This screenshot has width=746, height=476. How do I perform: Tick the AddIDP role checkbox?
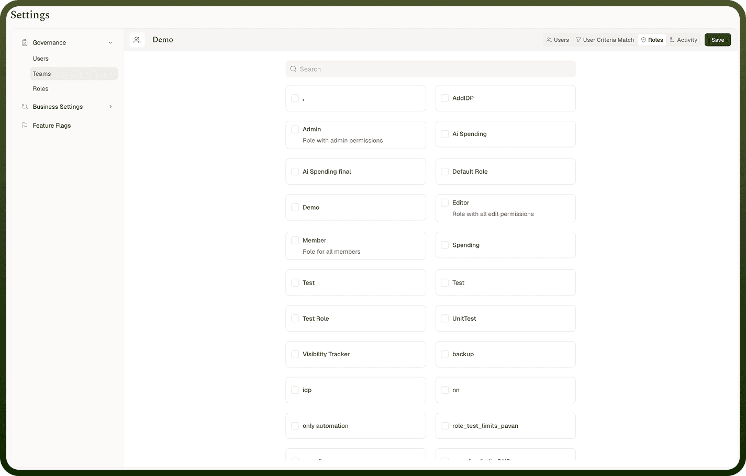445,98
